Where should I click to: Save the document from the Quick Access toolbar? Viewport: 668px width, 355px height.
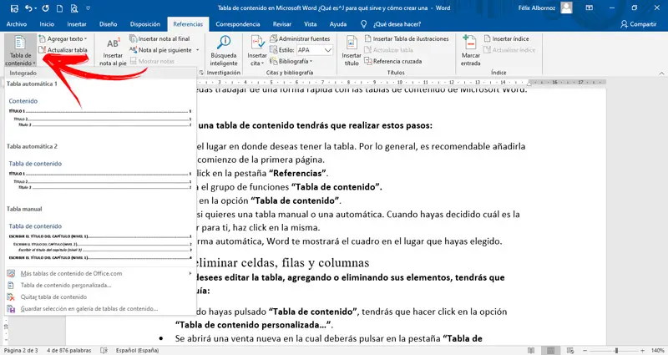14,8
